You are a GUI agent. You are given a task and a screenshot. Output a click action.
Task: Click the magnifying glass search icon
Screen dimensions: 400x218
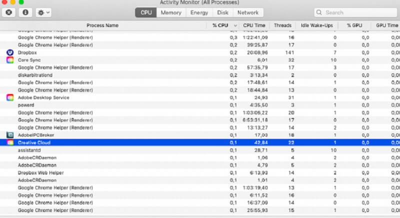tap(319, 12)
